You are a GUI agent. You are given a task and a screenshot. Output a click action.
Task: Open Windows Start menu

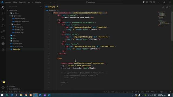tap(2, 95)
